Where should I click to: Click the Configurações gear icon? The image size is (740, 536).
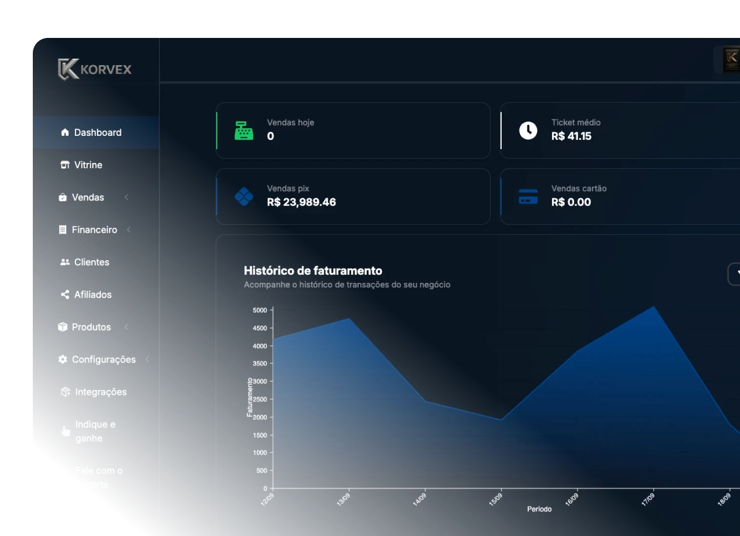[63, 359]
